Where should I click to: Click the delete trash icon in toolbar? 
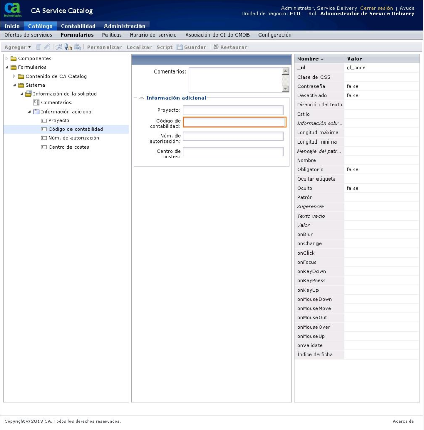[x=38, y=47]
